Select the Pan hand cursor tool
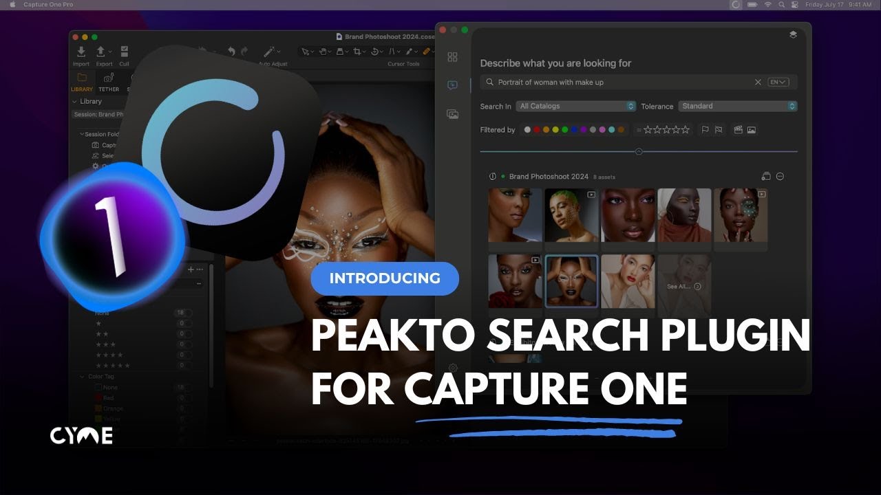The width and height of the screenshot is (881, 495). pos(323,52)
